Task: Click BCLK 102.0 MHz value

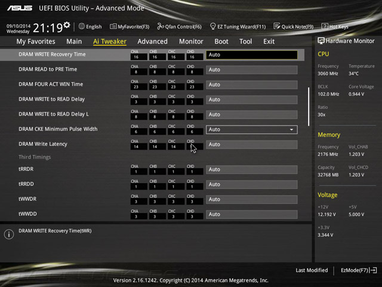Action: click(x=328, y=94)
